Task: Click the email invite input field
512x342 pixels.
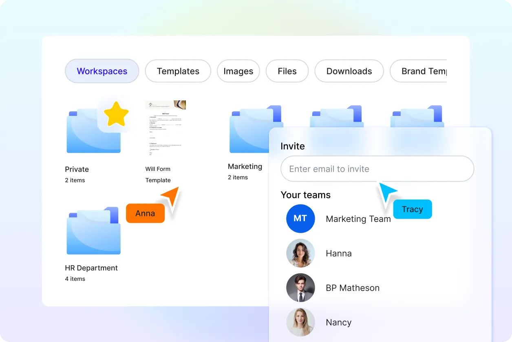Action: (x=377, y=169)
